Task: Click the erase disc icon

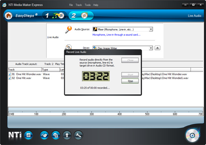Action: pyautogui.click(x=44, y=135)
